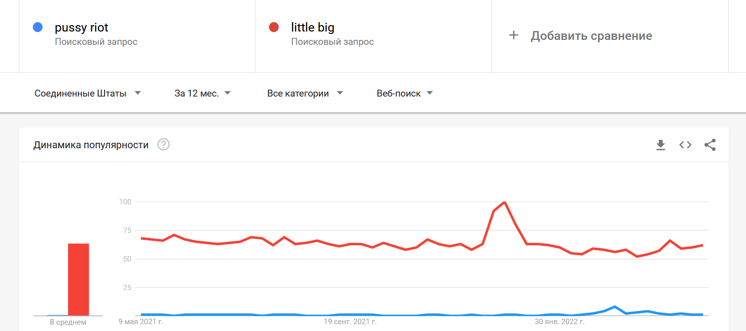Image resolution: width=746 pixels, height=331 pixels.
Task: Click the Динамика популярности chart title
Action: [x=91, y=145]
